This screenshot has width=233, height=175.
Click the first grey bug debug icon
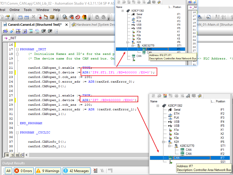(x=97, y=17)
